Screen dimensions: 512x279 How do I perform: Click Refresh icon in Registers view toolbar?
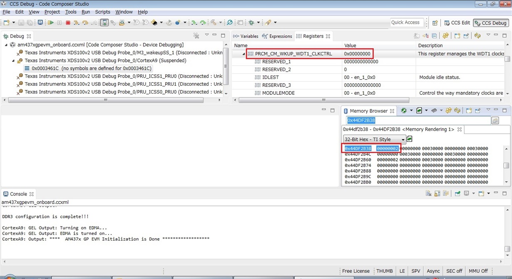pyautogui.click(x=446, y=36)
